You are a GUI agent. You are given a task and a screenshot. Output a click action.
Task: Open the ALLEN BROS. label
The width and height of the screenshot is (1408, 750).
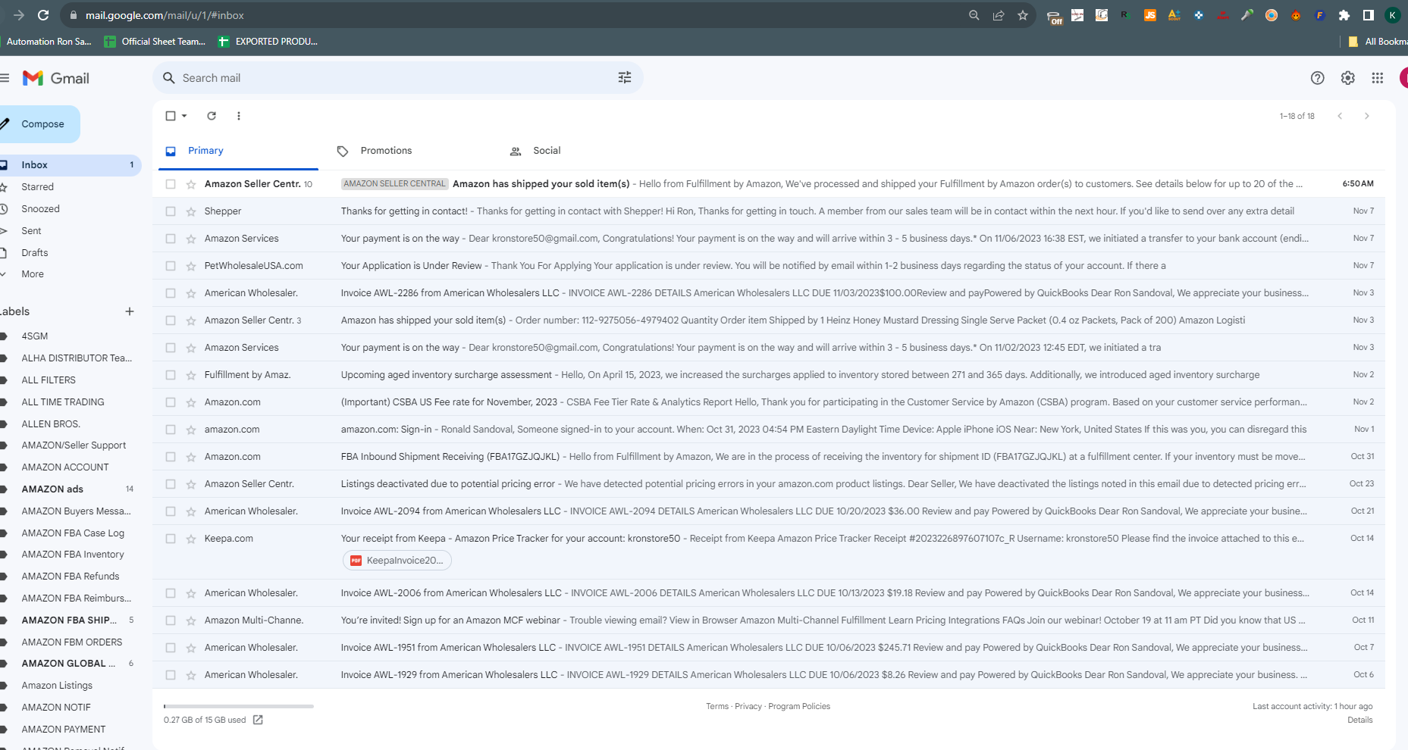51,424
